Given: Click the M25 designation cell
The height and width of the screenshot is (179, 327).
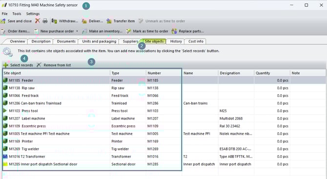Looking at the screenshot, I should pyautogui.click(x=236, y=111).
